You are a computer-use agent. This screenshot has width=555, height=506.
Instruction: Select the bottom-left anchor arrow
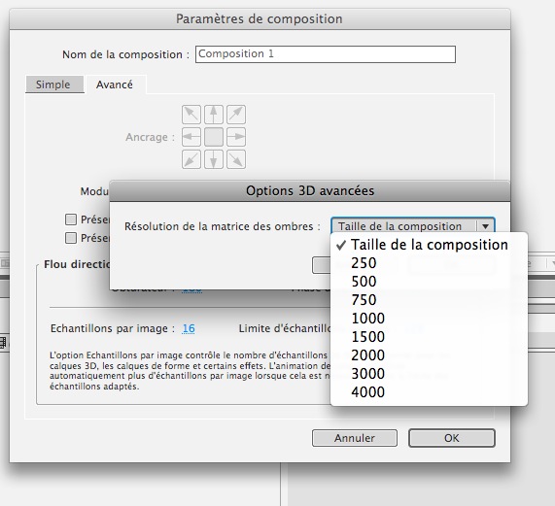tap(191, 159)
